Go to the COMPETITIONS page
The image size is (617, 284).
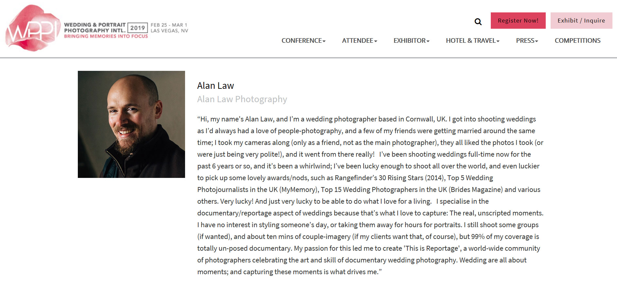(x=577, y=41)
